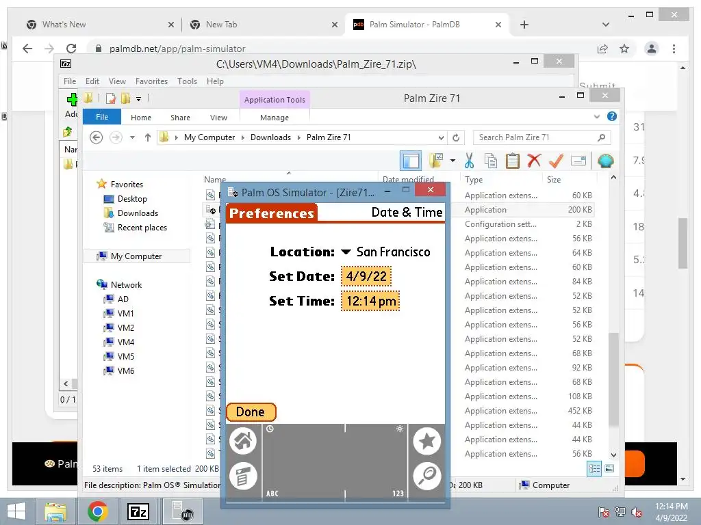This screenshot has height=525, width=701.
Task: Select the Set Date field 4/9/22
Action: point(366,276)
